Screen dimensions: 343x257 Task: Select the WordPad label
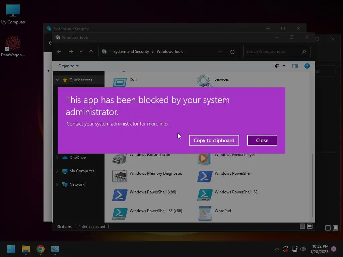(223, 211)
